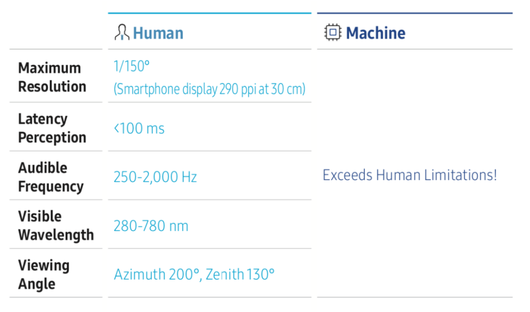
Task: Click the Azimuth 200° text
Action: (x=158, y=275)
